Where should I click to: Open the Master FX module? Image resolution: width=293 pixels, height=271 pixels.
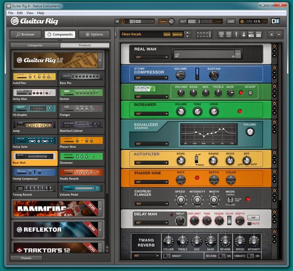(259, 34)
